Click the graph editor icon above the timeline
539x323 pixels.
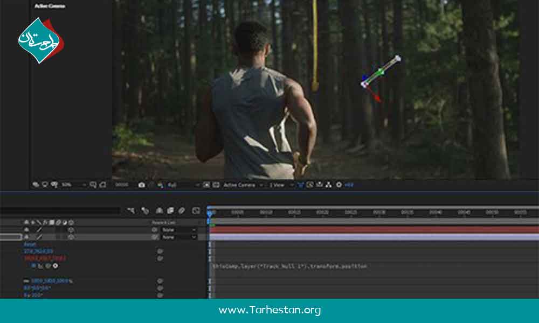196,210
